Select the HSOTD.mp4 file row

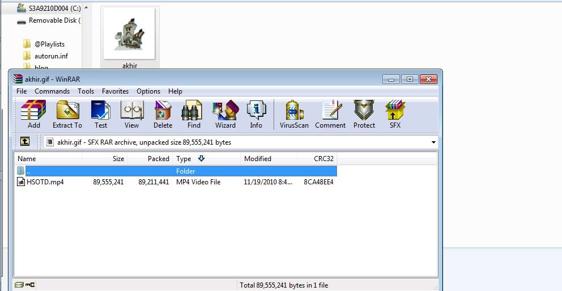coord(45,182)
